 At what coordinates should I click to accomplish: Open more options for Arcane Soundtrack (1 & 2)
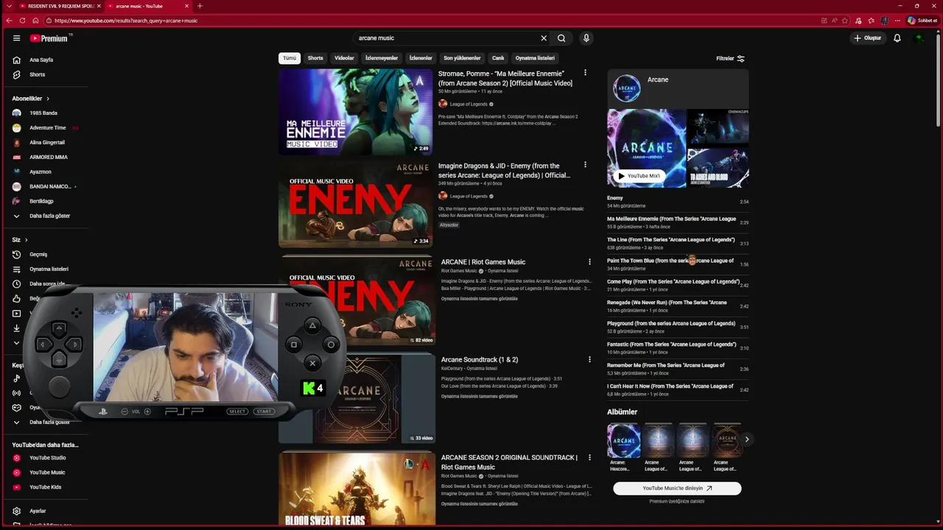tap(589, 359)
